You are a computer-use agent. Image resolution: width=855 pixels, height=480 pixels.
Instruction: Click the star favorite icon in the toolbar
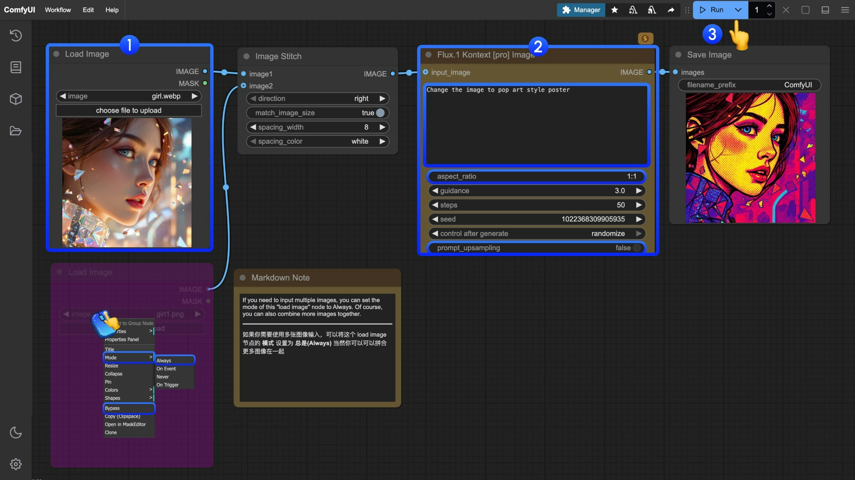[614, 10]
